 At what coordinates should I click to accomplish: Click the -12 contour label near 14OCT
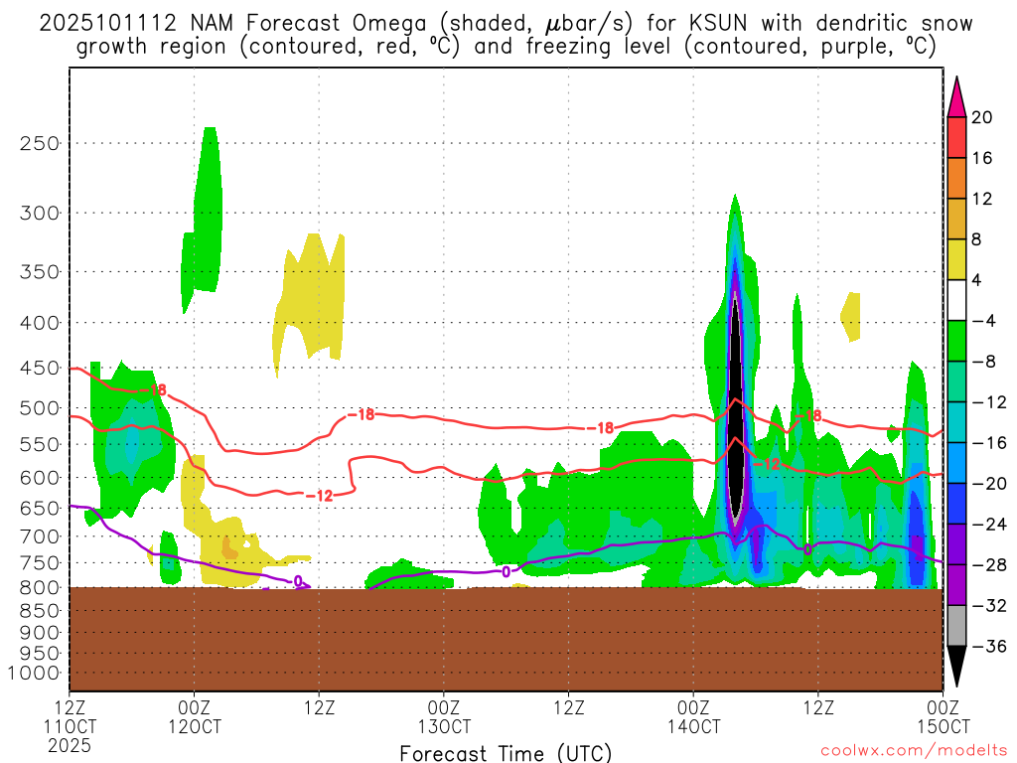point(768,464)
